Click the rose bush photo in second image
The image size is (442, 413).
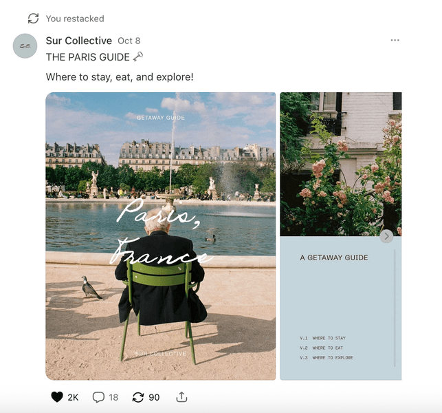click(341, 164)
